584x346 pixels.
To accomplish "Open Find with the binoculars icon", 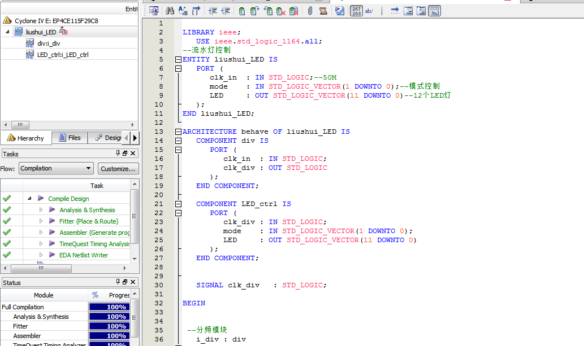I will point(170,11).
